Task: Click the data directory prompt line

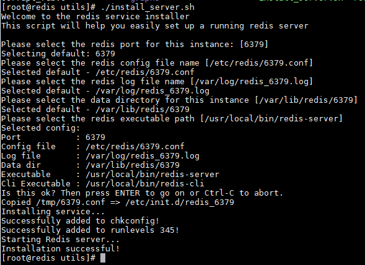Action: click(x=179, y=100)
